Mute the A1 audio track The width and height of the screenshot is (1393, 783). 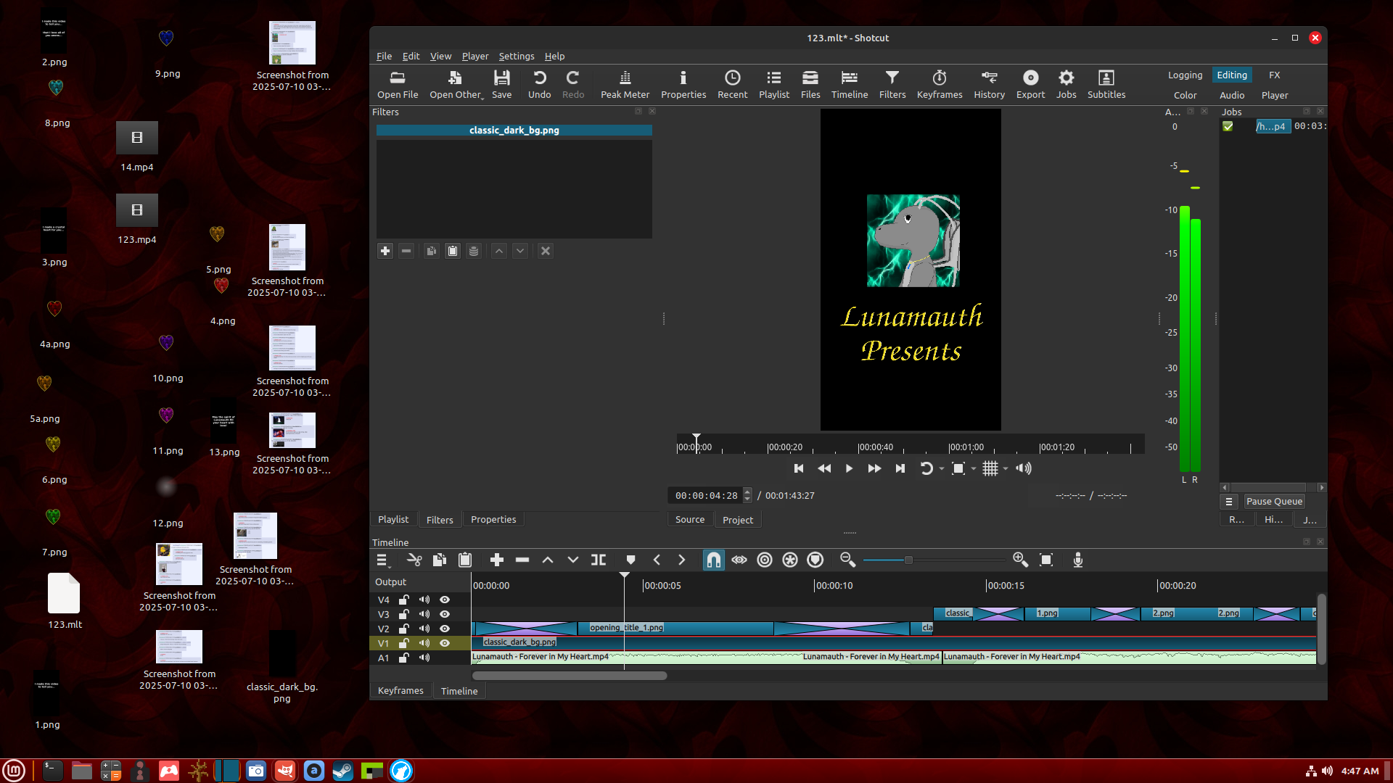click(x=424, y=658)
